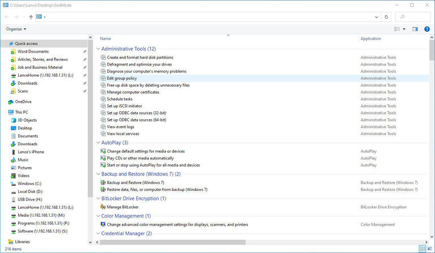Collapse the Administrative Tools group
This screenshot has height=253, width=435.
click(x=97, y=49)
